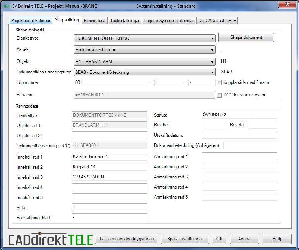The width and height of the screenshot is (299, 250).
Task: Click Spara inställningar button
Action: tap(185, 239)
